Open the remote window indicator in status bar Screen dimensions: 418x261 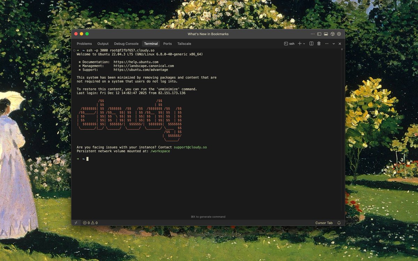[76, 223]
